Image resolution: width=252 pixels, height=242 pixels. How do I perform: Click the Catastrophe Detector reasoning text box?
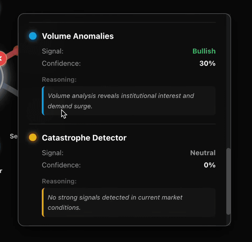click(x=129, y=202)
